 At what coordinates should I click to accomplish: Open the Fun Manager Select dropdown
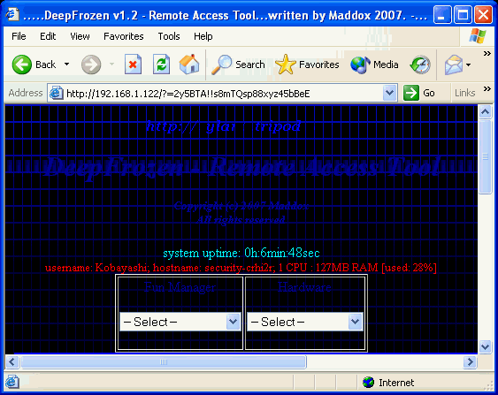click(180, 322)
